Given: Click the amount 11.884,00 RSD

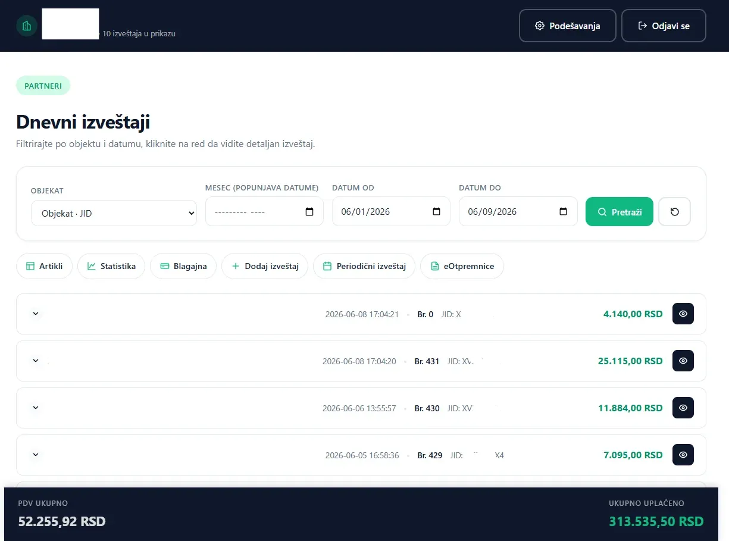Looking at the screenshot, I should point(630,408).
